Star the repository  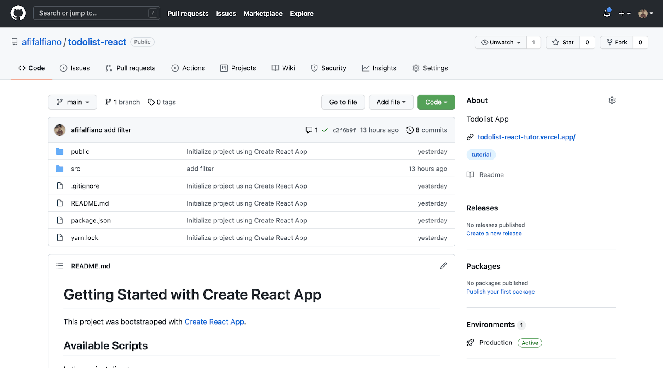click(x=563, y=42)
